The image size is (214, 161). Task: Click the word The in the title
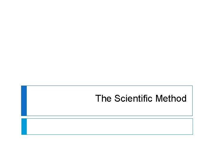tap(103, 99)
